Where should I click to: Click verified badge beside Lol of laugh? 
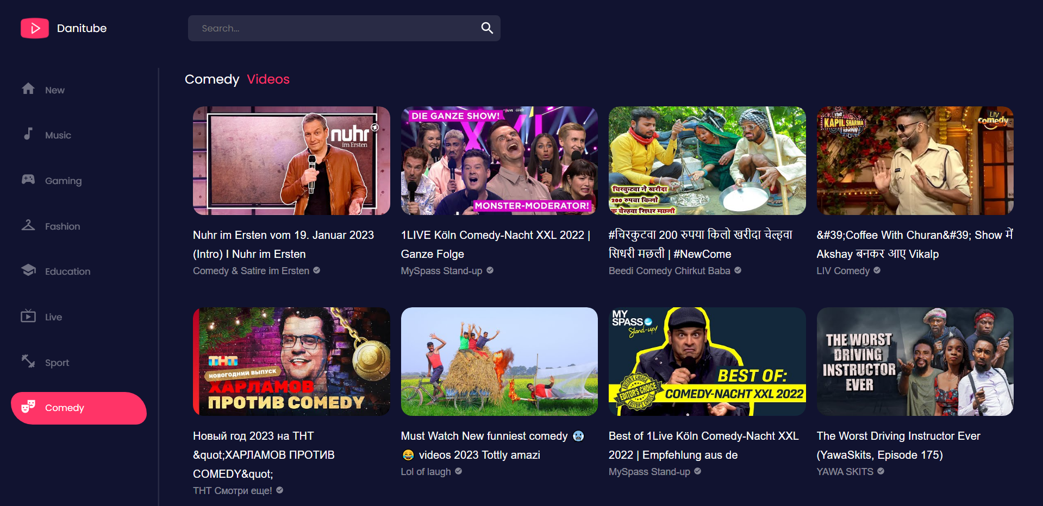click(x=459, y=471)
